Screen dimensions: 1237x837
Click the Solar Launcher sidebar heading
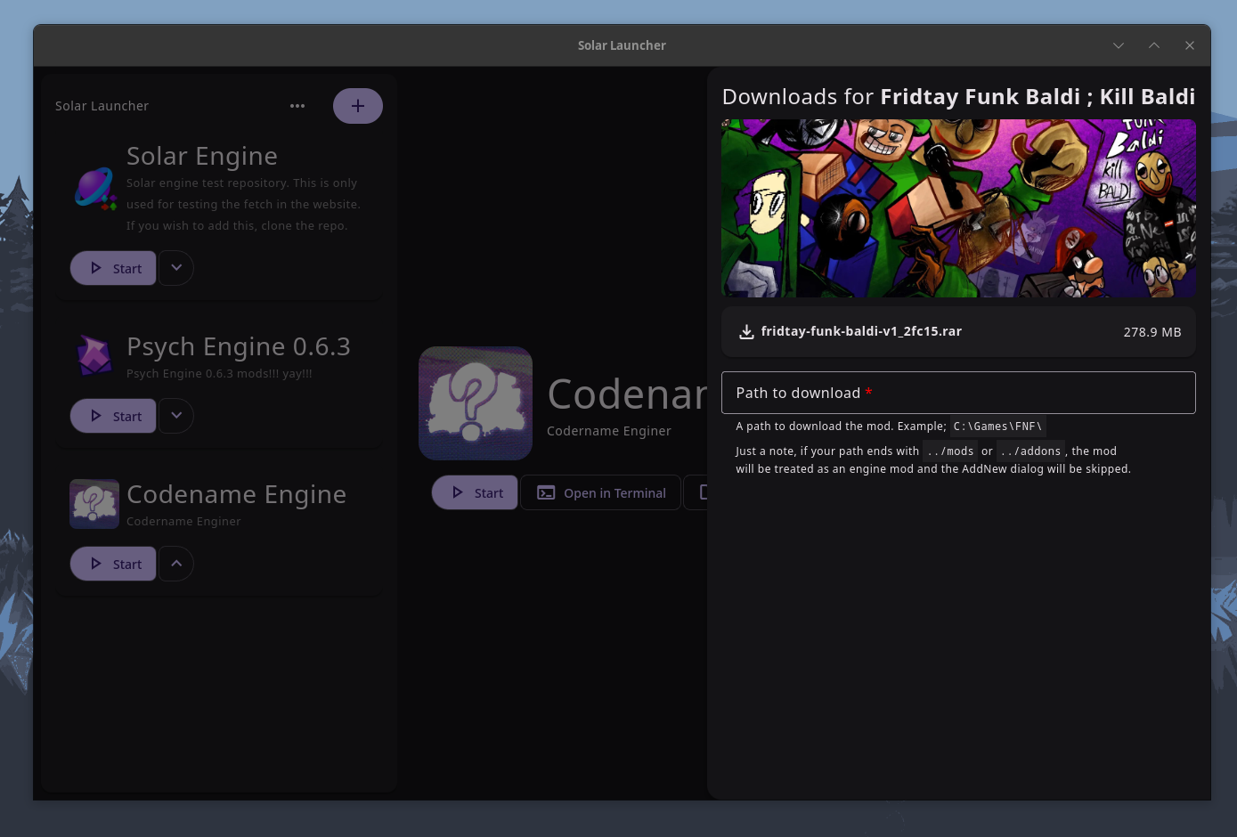[x=102, y=106]
